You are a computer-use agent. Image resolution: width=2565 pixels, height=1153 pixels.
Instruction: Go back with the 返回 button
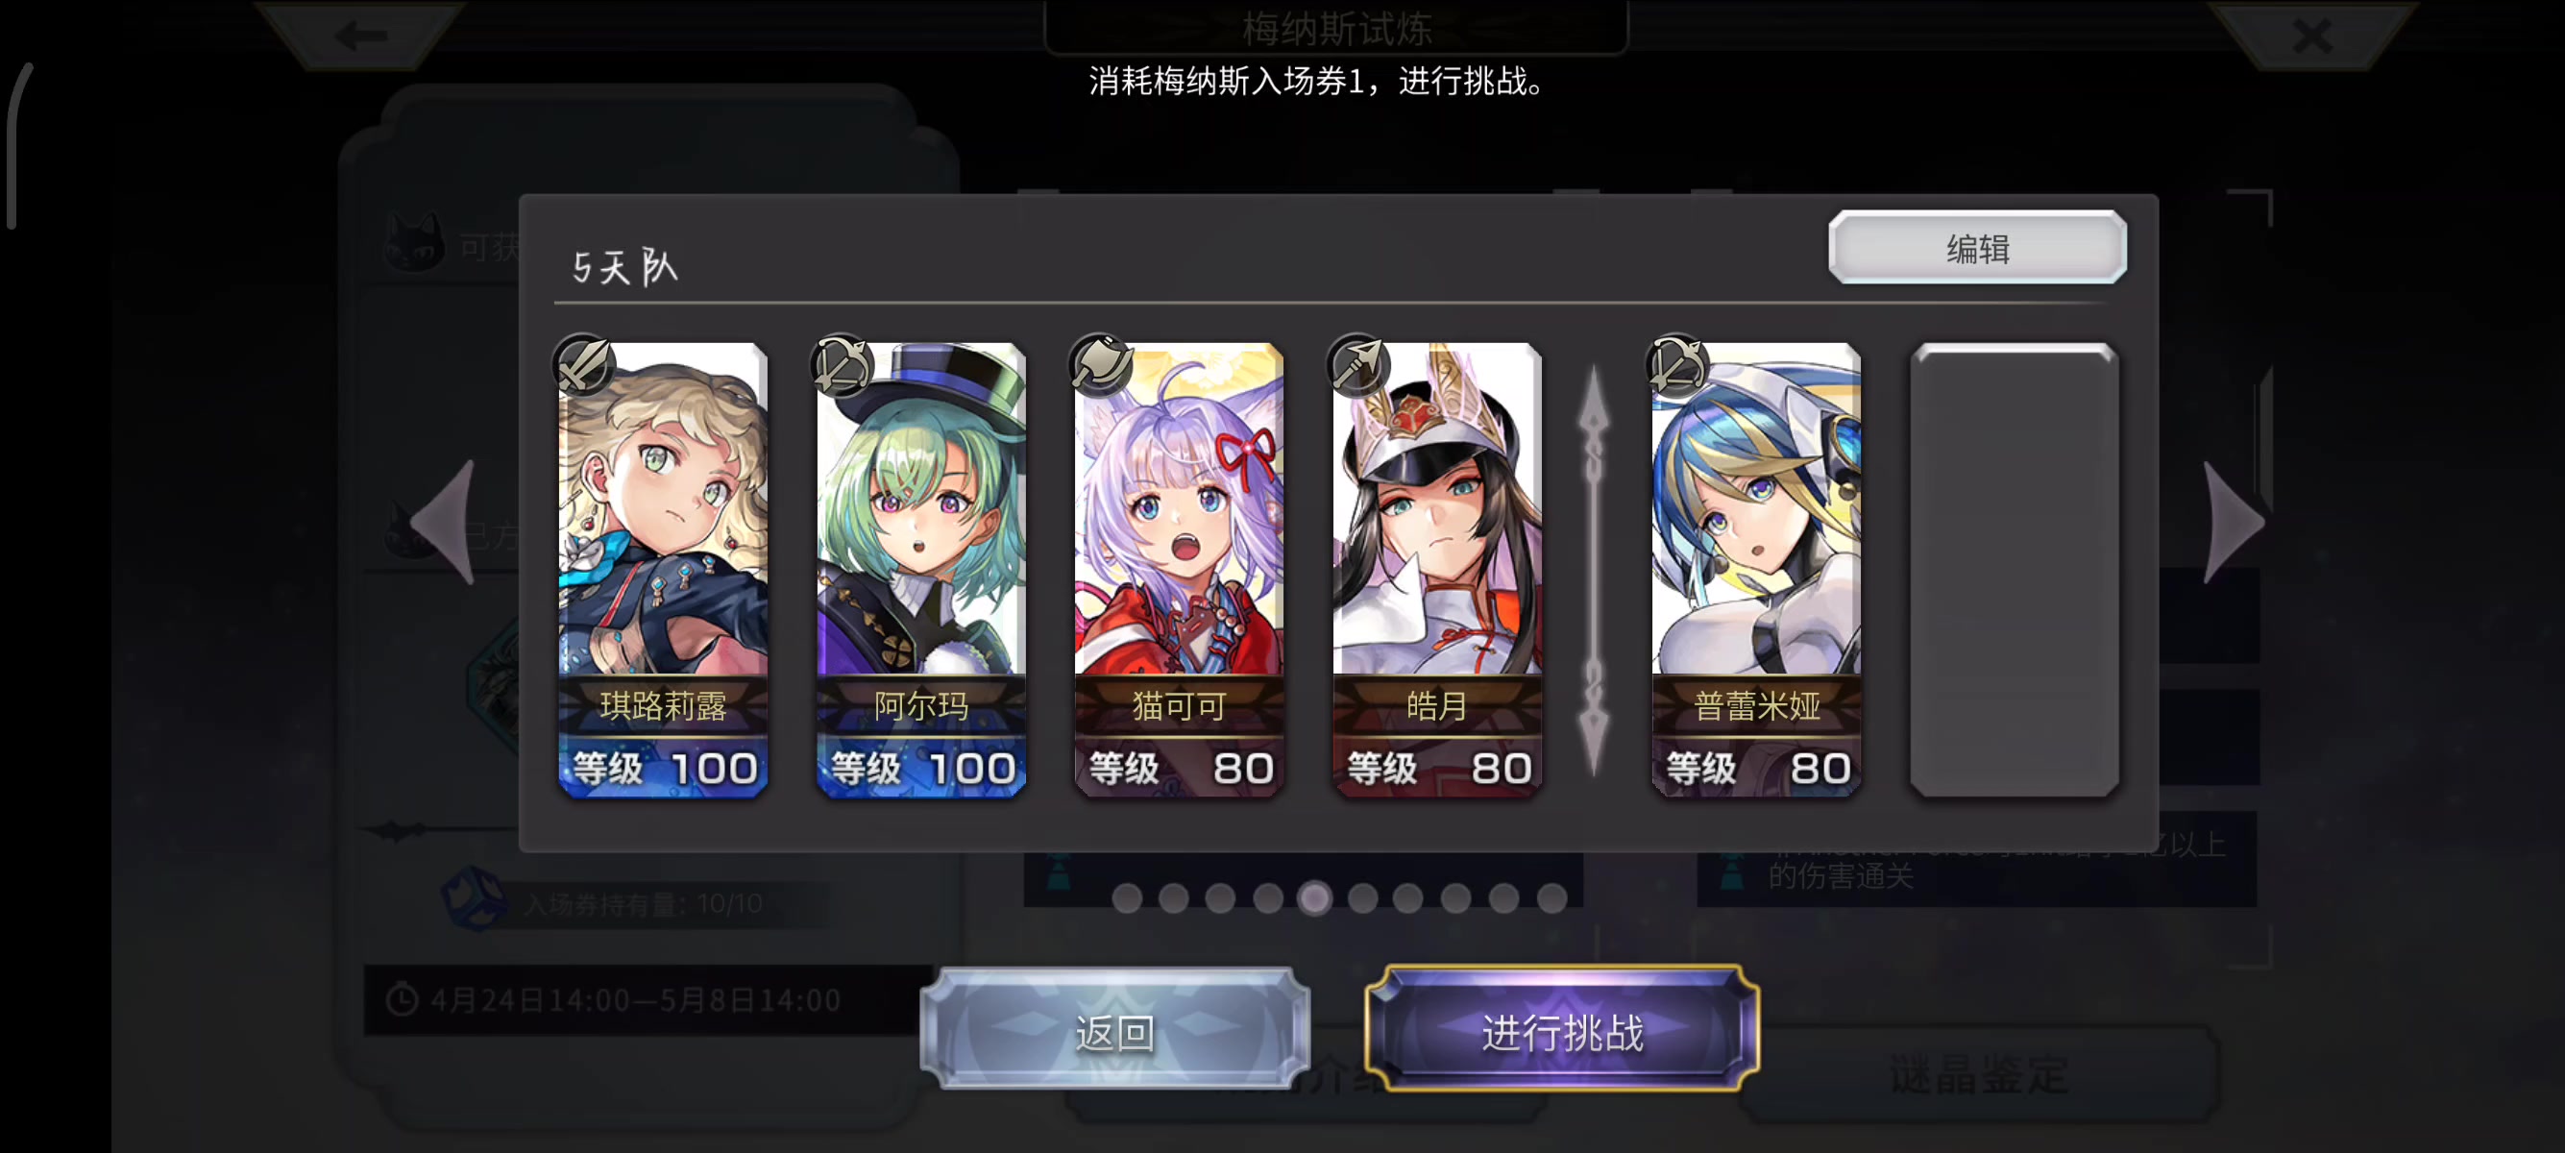click(x=1114, y=1031)
